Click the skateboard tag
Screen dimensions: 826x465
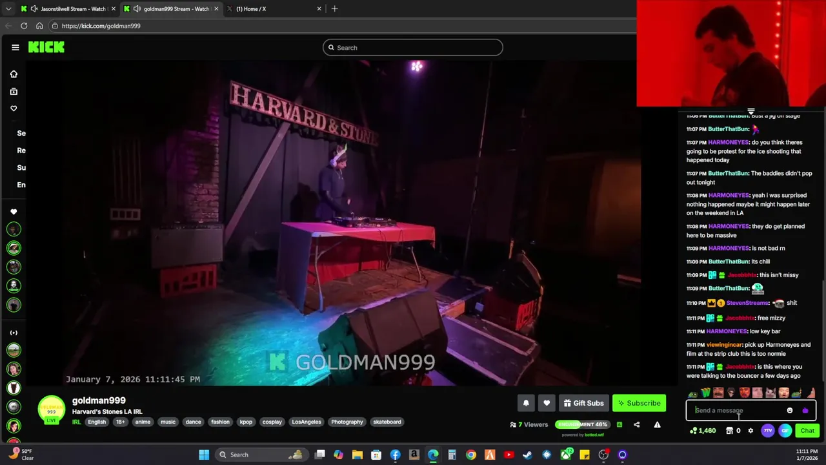(387, 422)
